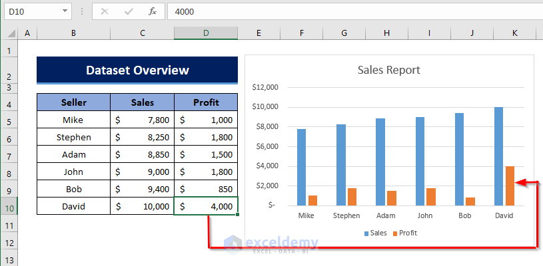Open the Insert Function fx dialog
The height and width of the screenshot is (266, 543).
pos(153,11)
